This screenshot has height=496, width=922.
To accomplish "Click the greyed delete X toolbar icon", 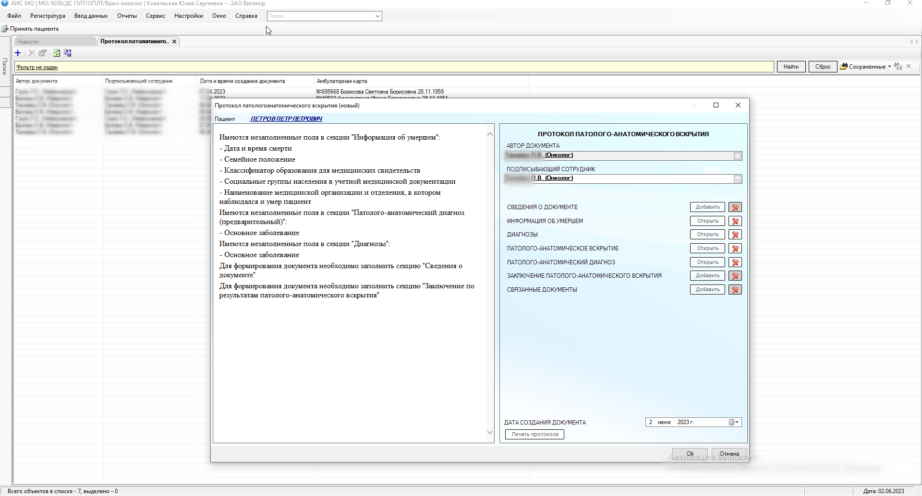I will pyautogui.click(x=32, y=53).
